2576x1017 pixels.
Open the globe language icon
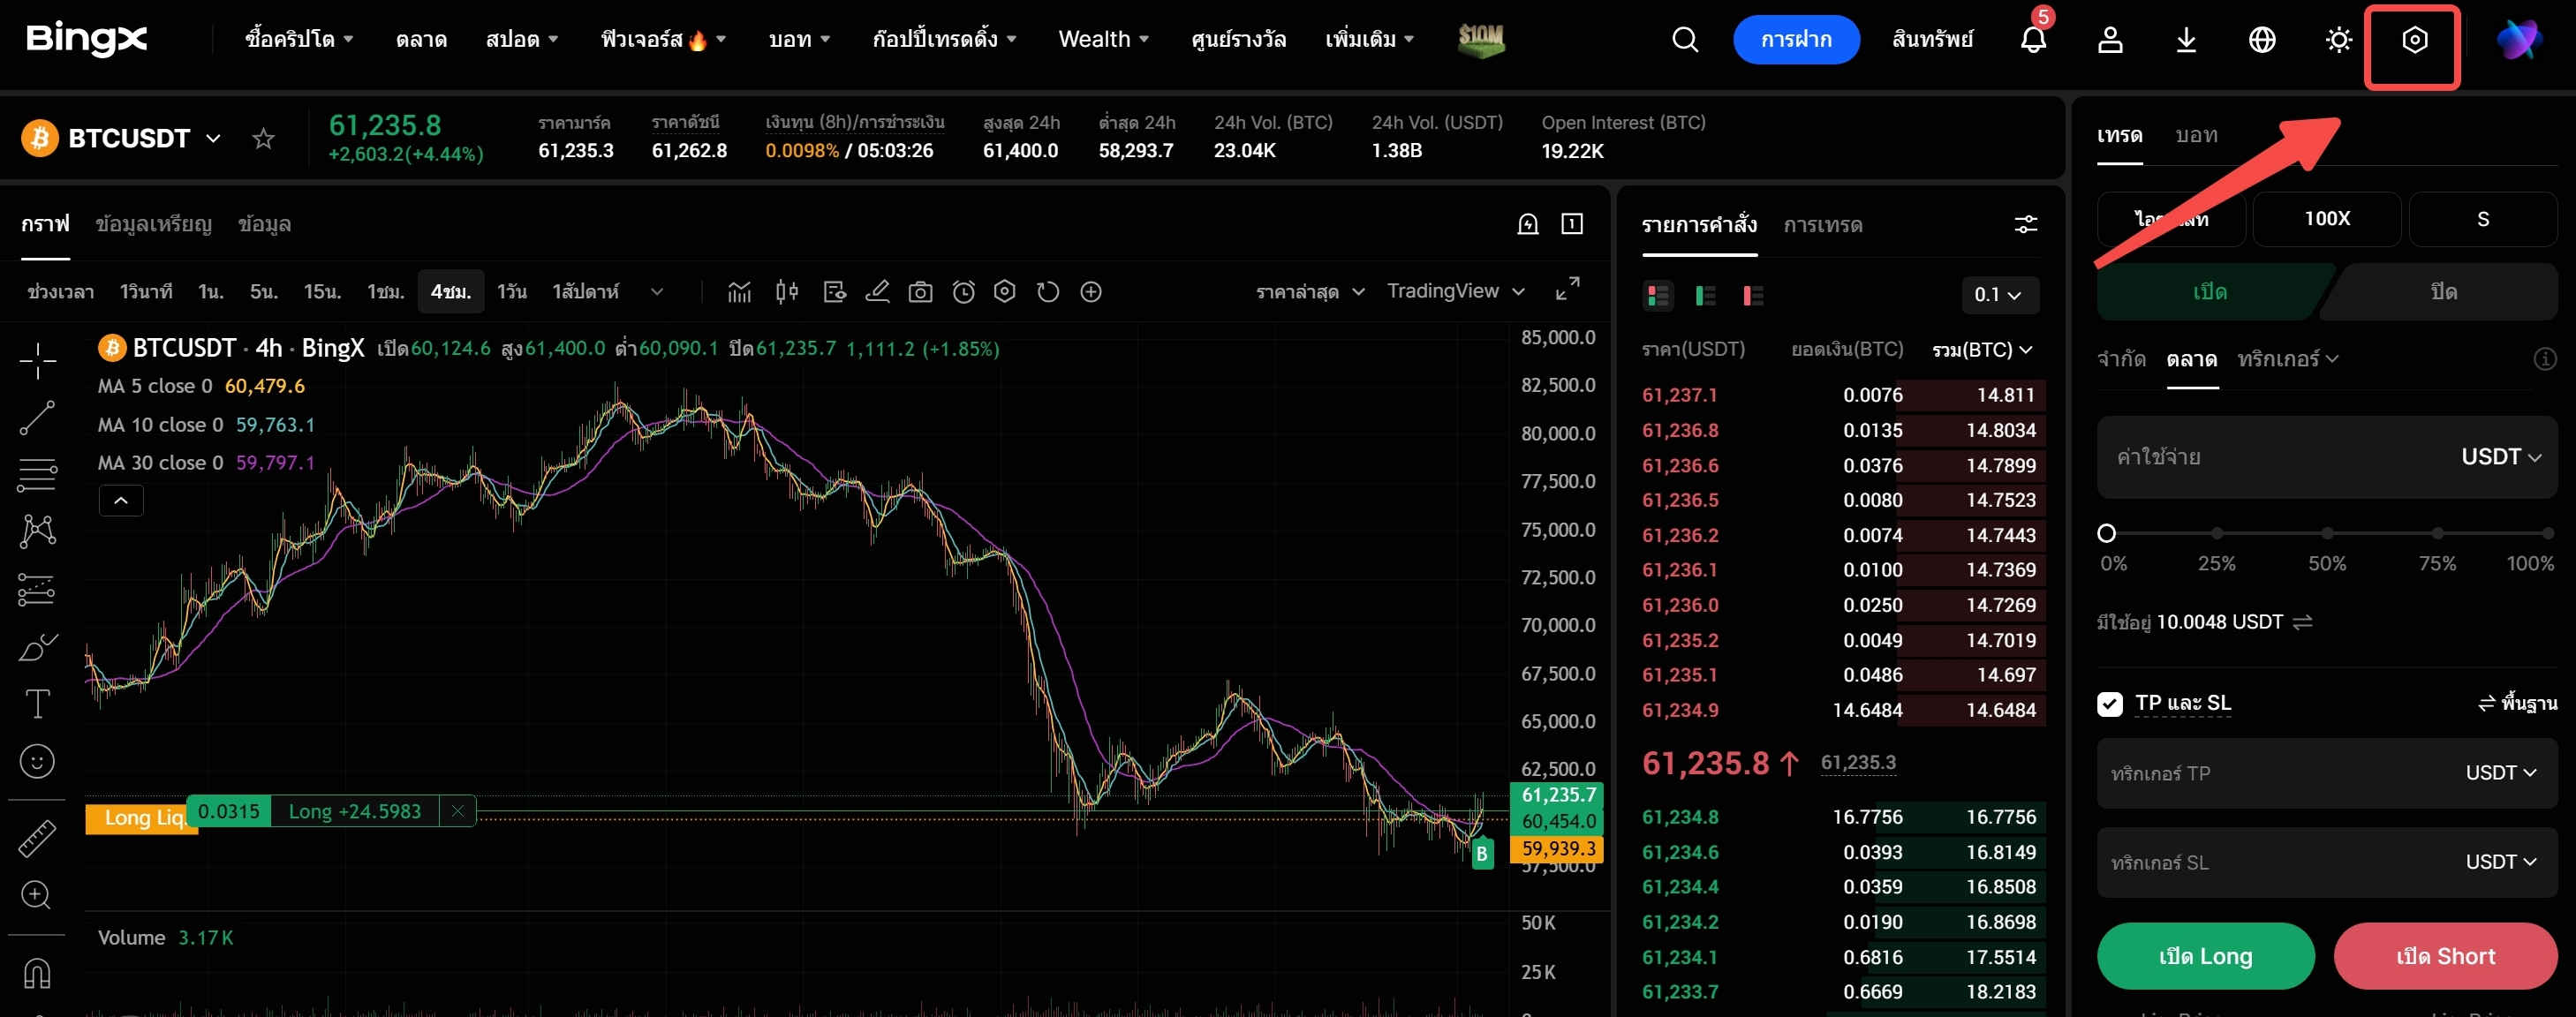click(x=2262, y=40)
